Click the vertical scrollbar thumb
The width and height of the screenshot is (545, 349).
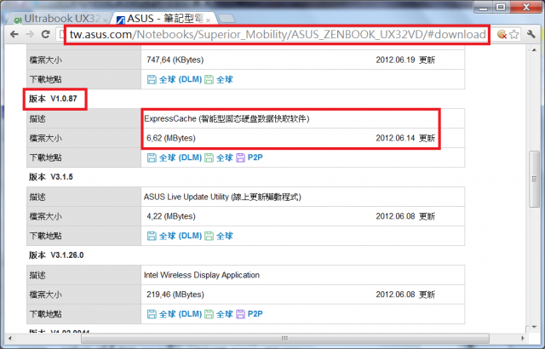(x=534, y=180)
